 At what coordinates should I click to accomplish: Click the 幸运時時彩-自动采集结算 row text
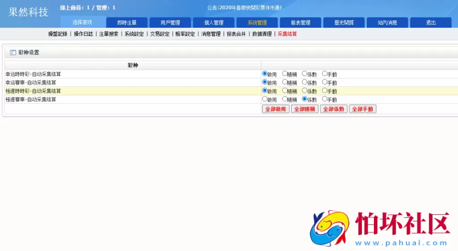click(x=33, y=74)
